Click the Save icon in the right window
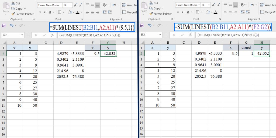Viewport: 276px width, 138px height. pos(142,25)
